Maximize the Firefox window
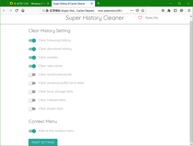This screenshot has width=193, height=146. (x=179, y=4)
